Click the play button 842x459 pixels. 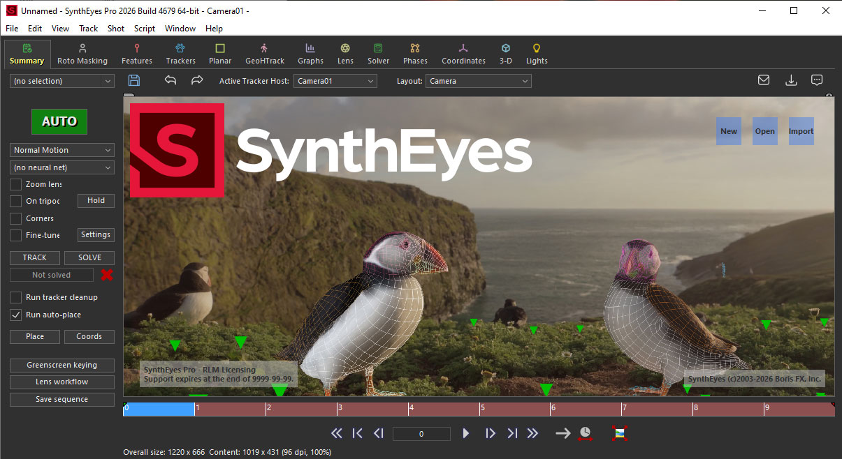click(466, 433)
